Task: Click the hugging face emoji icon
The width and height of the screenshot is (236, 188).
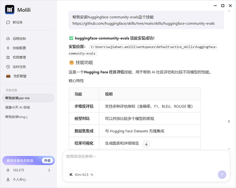Action: point(71,62)
